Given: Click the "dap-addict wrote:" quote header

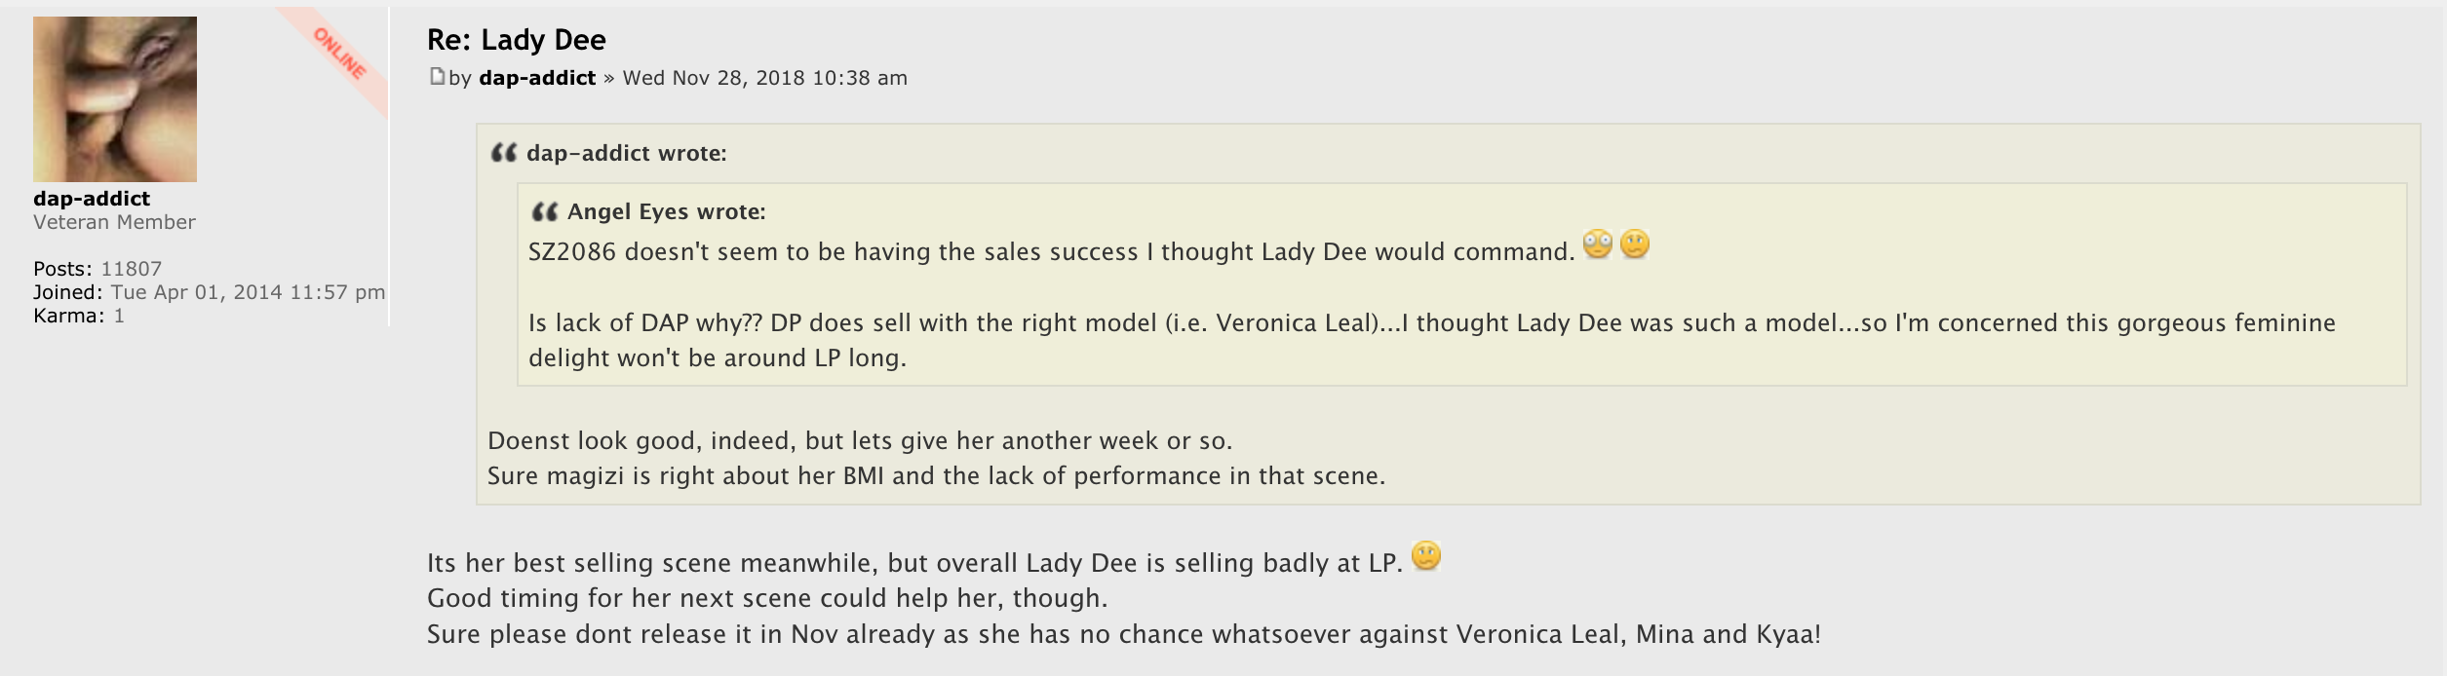Looking at the screenshot, I should pos(626,153).
